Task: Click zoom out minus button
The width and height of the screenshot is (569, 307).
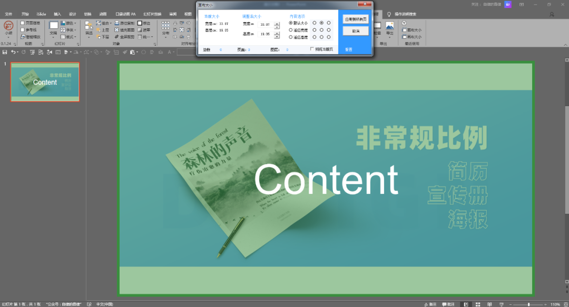Action: click(x=511, y=304)
